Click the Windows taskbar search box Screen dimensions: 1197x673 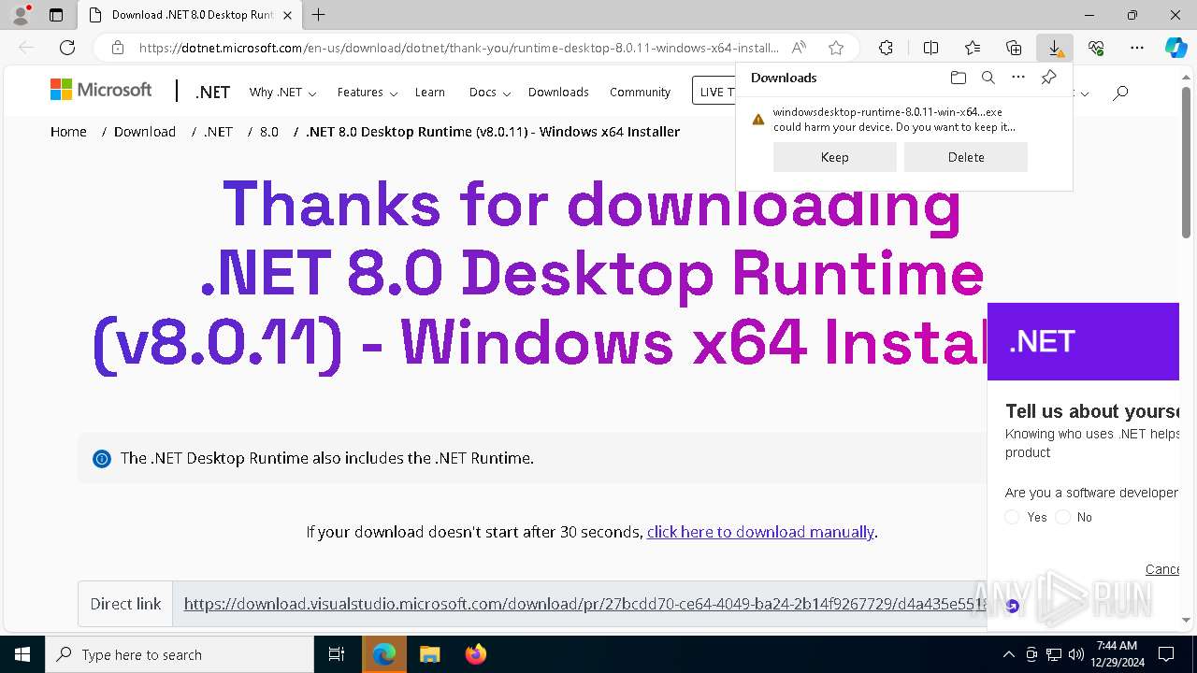click(x=180, y=654)
